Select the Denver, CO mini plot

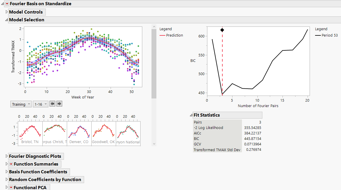78,131
